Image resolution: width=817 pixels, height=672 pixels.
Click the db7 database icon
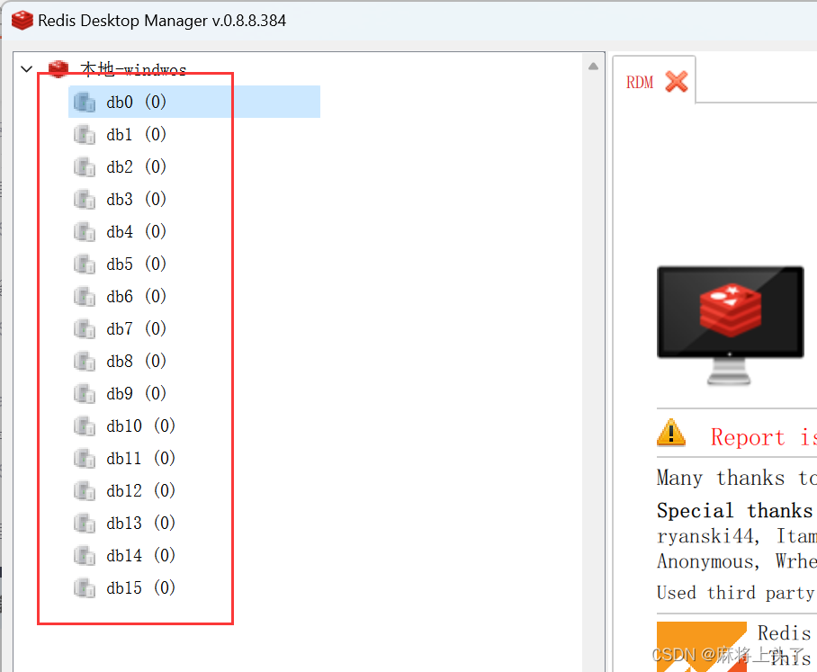click(85, 328)
